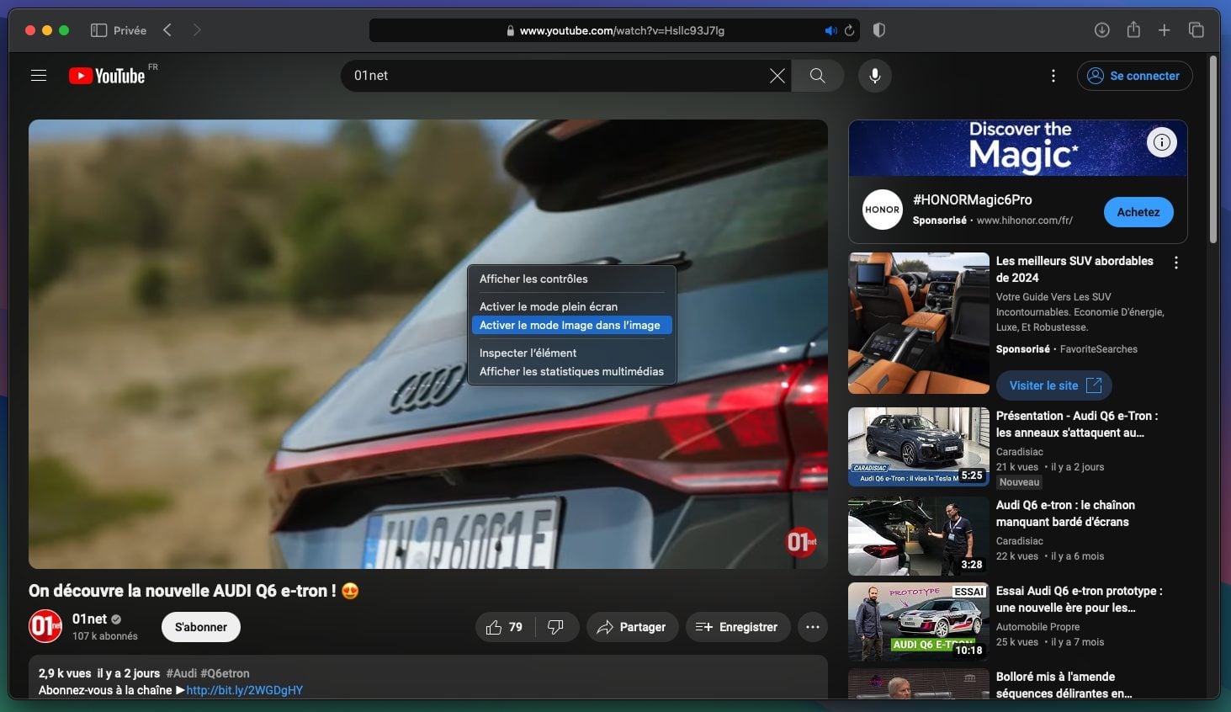This screenshot has height=712, width=1231.
Task: Select Activer le mode Image dans l'image
Action: click(570, 325)
